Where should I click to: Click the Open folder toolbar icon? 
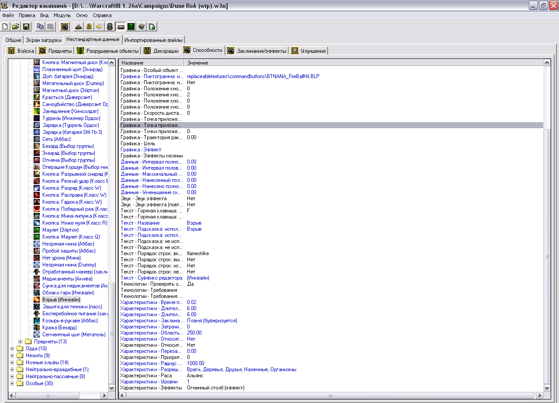click(15, 27)
